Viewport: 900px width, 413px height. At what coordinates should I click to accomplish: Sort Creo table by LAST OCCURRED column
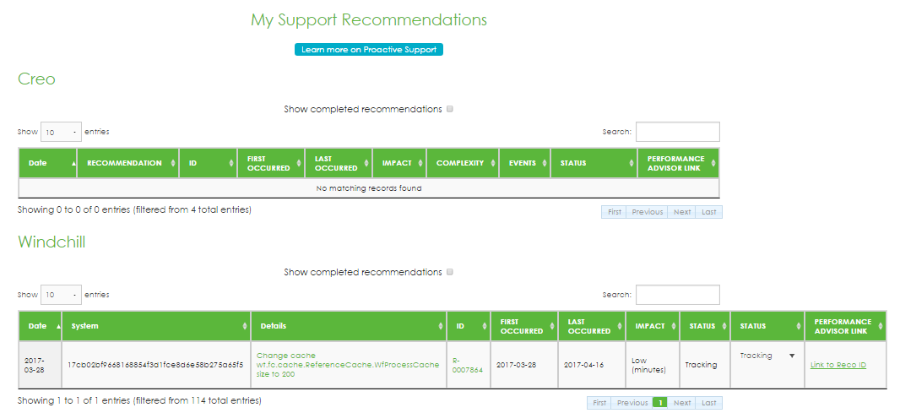[x=339, y=163]
